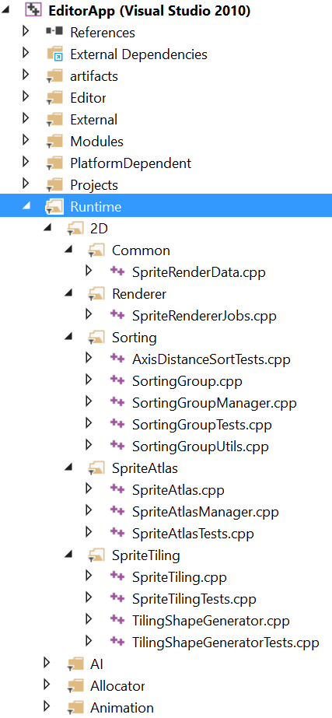
Task: Select the AxisDistanceSortTests.cpp file
Action: 211,359
